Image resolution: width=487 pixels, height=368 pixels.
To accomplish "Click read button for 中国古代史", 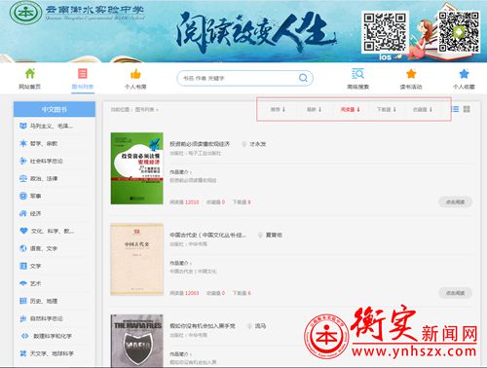I will pyautogui.click(x=455, y=293).
